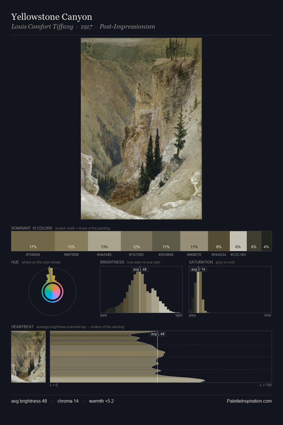The height and width of the screenshot is (425, 283).
Task: Select the 4% darkest swatch
Action: point(267,241)
